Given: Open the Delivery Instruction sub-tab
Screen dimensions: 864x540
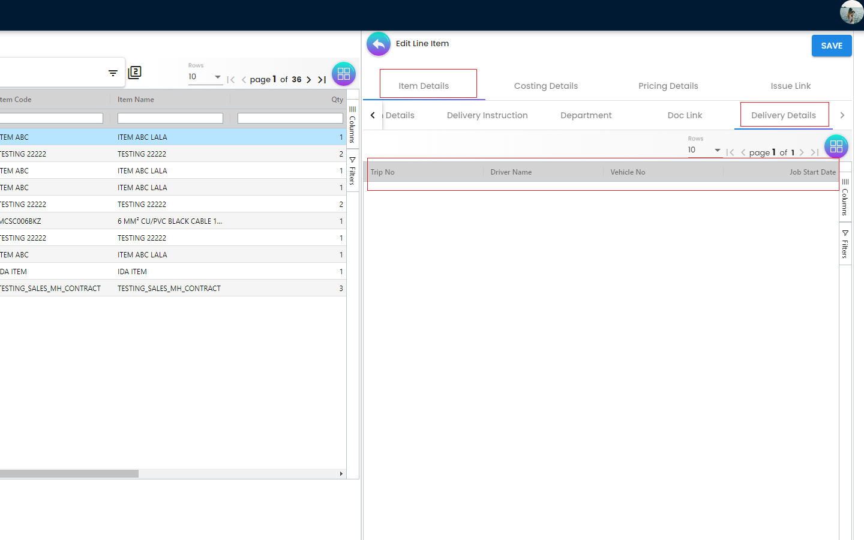Looking at the screenshot, I should (487, 115).
